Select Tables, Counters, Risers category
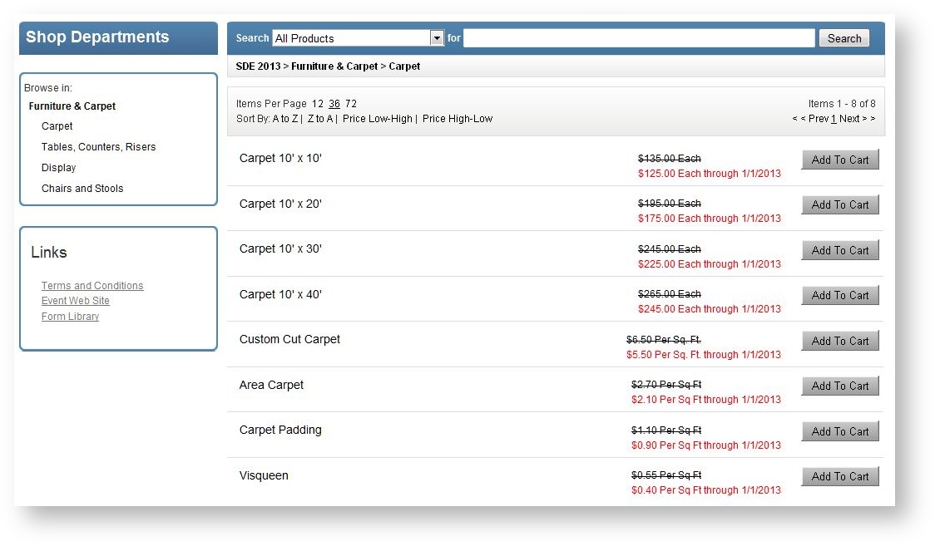Viewport: 935px width, 546px height. 98,147
